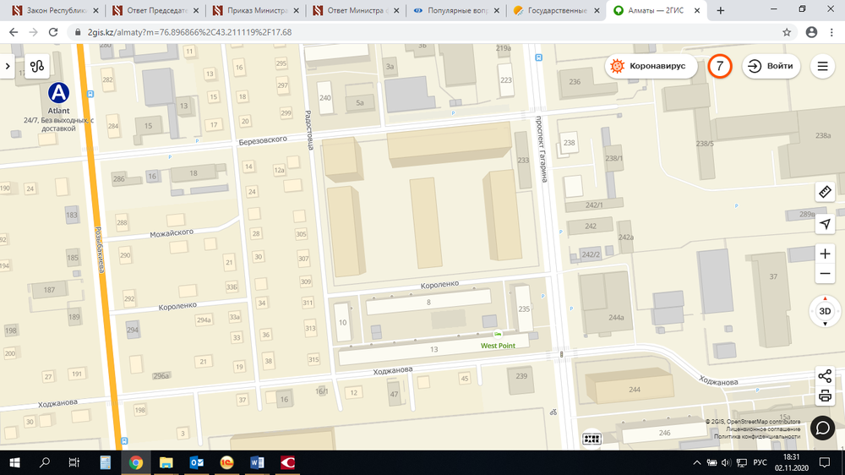Zoom in the map with plus
Image resolution: width=845 pixels, height=475 pixels.
pyautogui.click(x=826, y=254)
